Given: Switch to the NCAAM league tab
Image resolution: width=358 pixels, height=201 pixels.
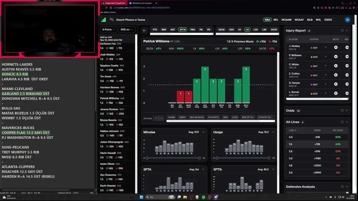Looking at the screenshot, I should click(x=286, y=20).
